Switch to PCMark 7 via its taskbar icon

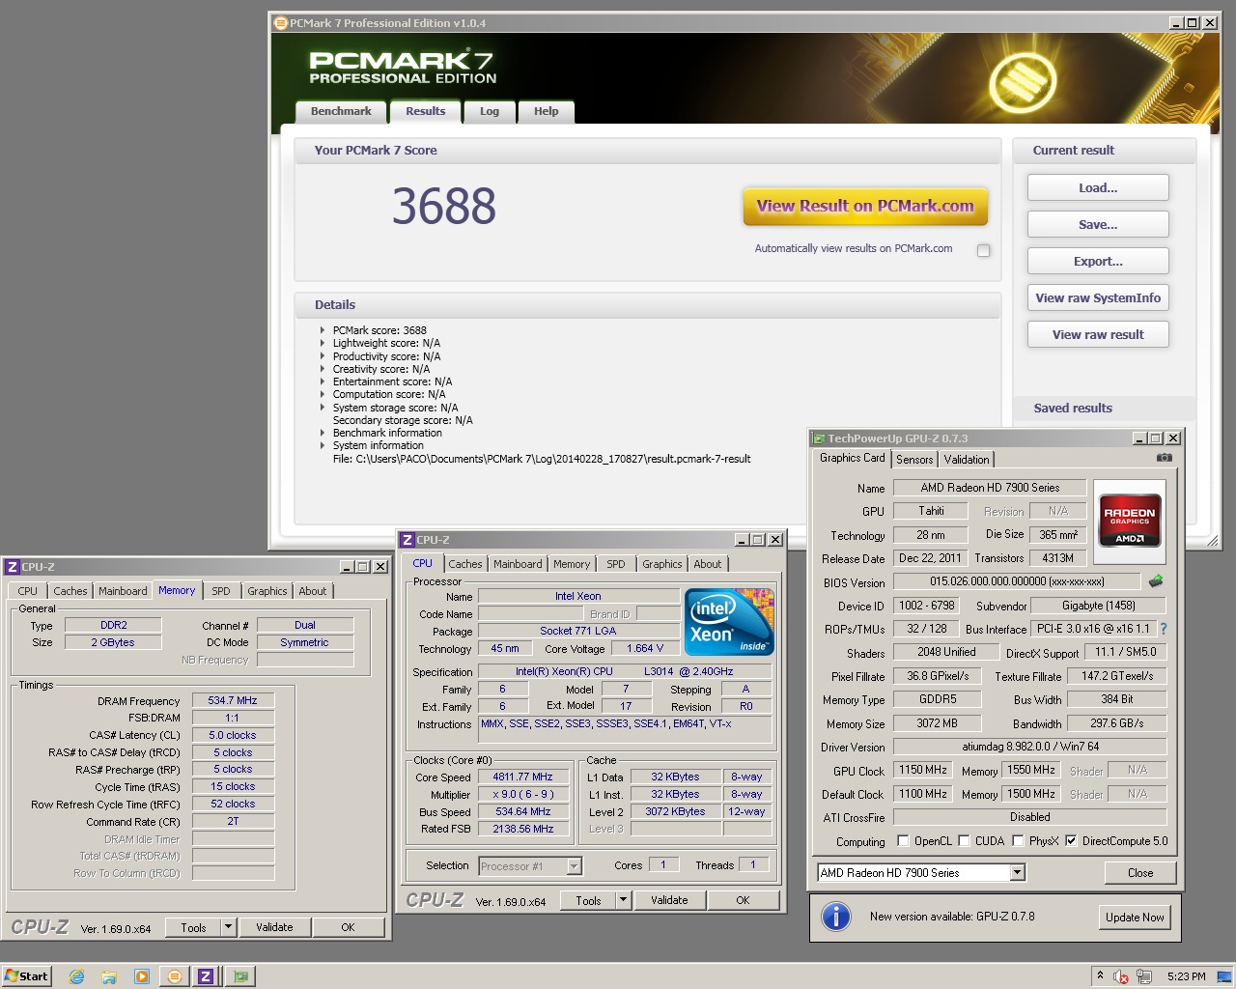pos(175,976)
